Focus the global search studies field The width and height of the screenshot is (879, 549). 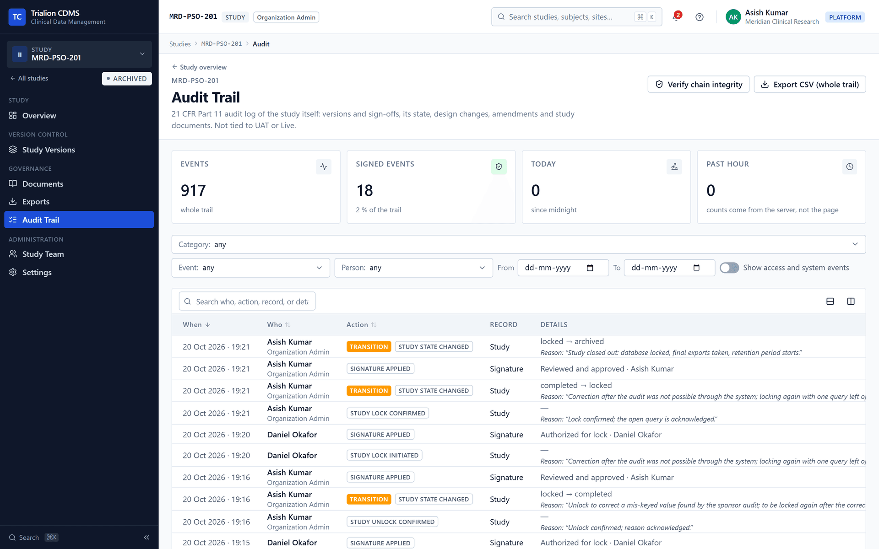[576, 17]
